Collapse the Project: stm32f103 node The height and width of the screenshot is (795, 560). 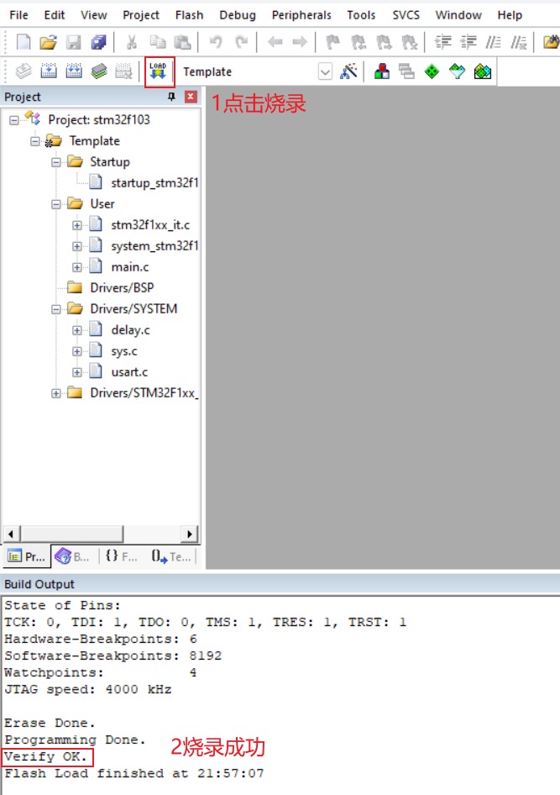(x=14, y=120)
